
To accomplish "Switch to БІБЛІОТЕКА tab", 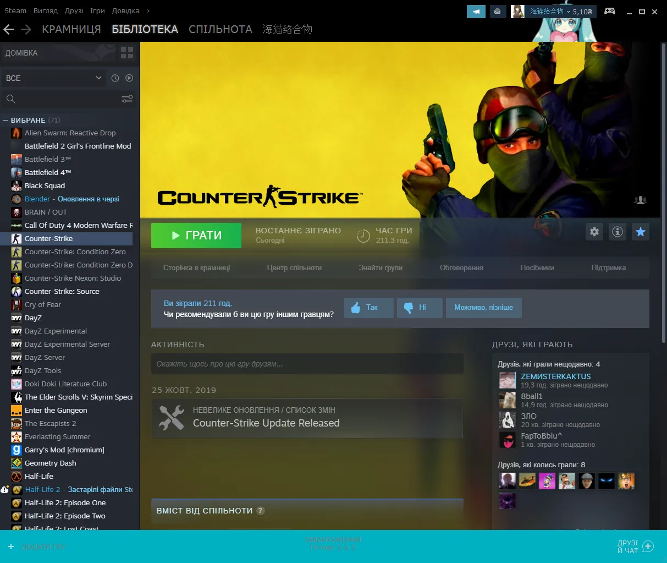I will (145, 30).
